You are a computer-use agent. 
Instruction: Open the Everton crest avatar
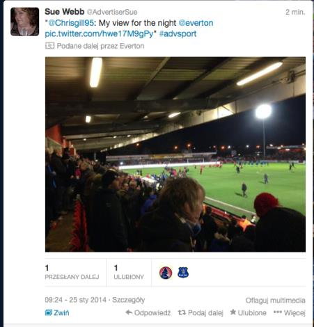(x=183, y=273)
